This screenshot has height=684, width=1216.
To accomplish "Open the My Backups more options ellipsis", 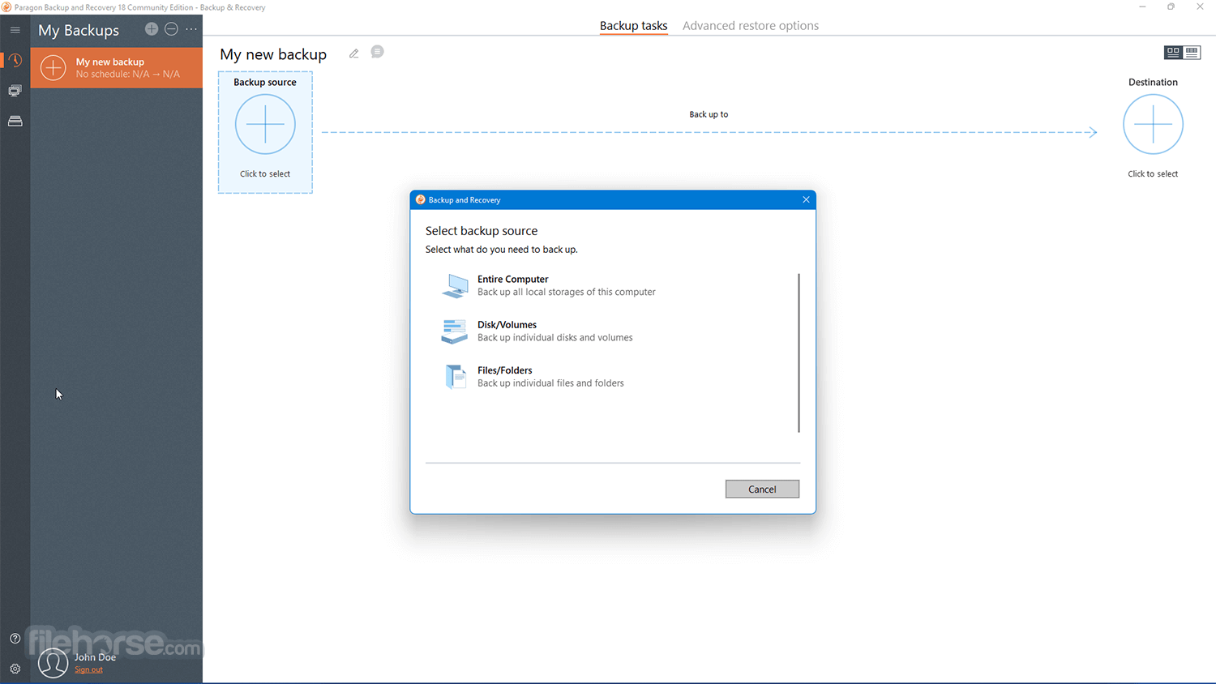I will coord(191,29).
